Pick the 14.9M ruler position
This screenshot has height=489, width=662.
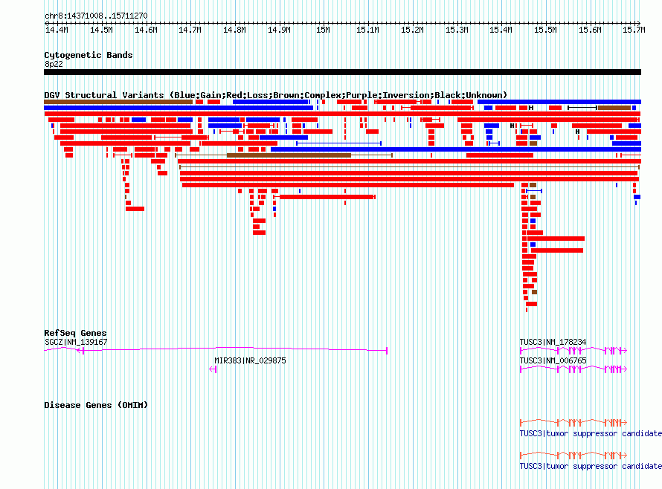click(x=279, y=30)
